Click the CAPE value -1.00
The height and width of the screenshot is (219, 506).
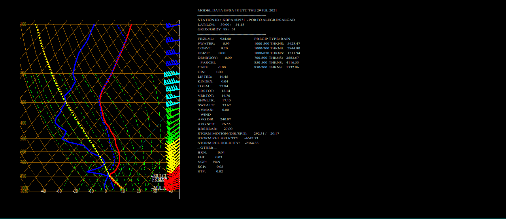tap(221, 67)
